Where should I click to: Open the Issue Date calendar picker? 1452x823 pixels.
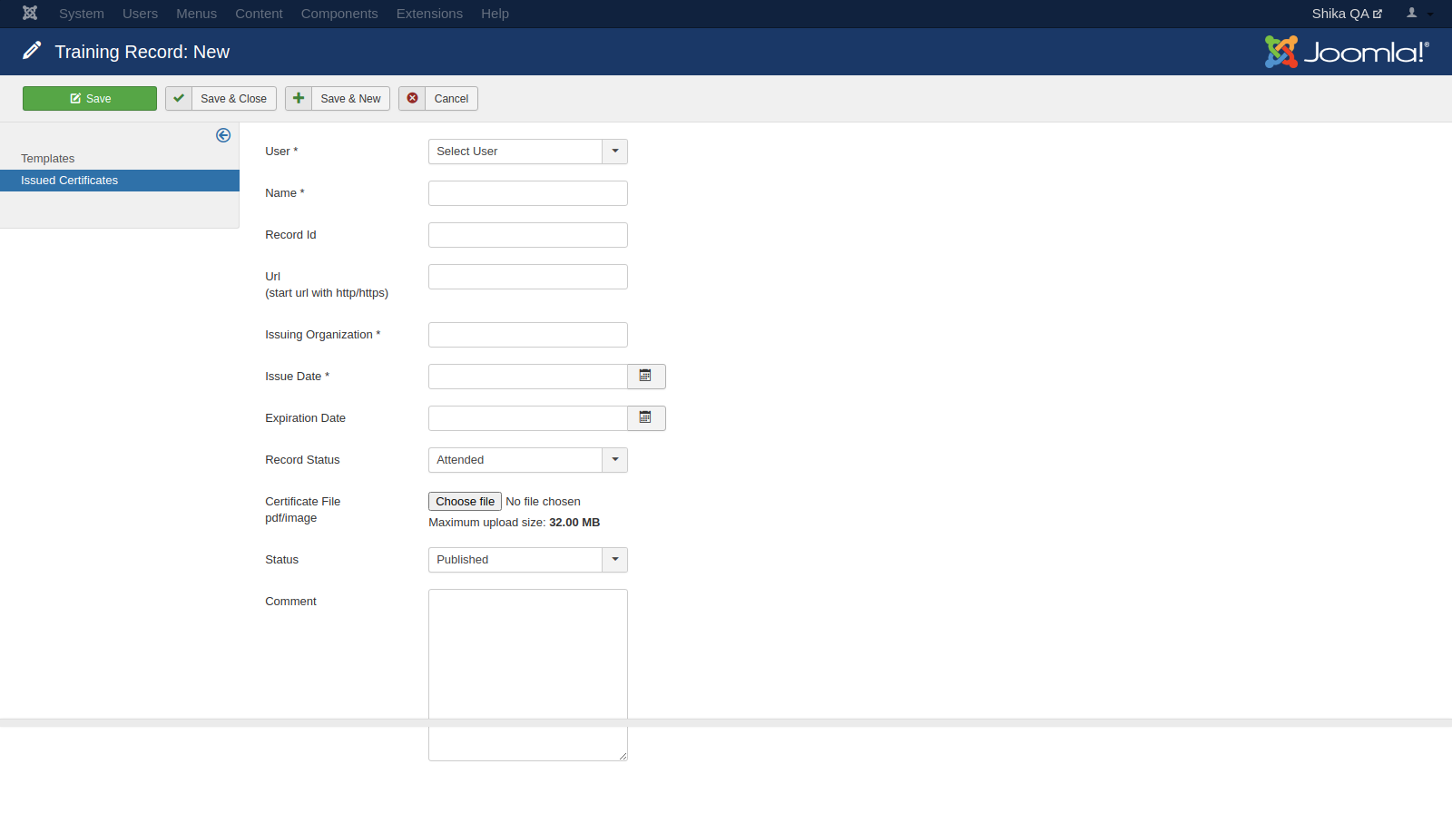[645, 377]
